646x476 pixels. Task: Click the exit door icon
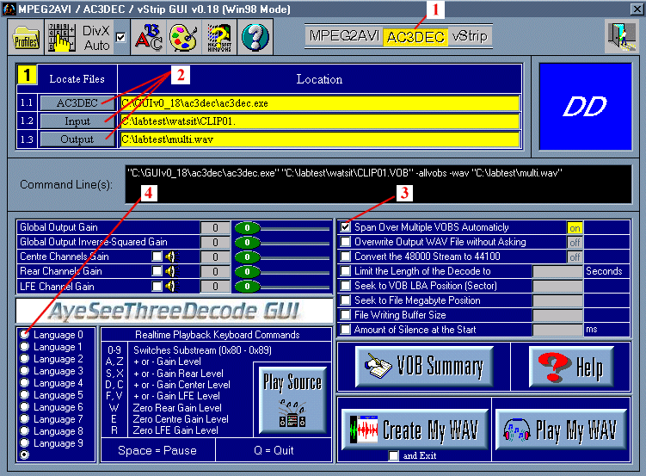pos(621,36)
